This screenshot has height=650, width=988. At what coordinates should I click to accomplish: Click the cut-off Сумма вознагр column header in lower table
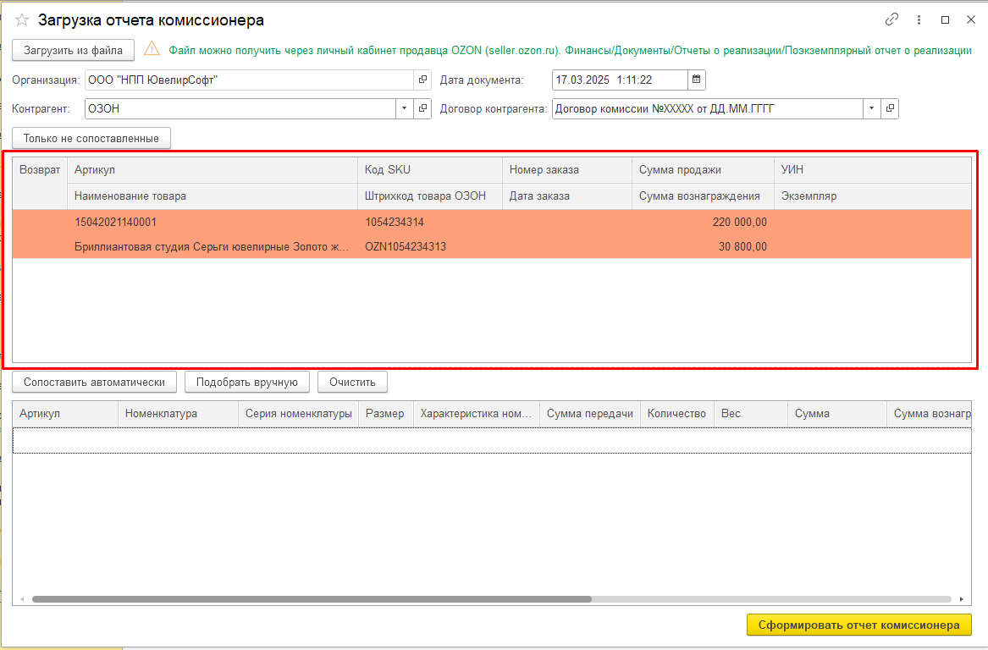pyautogui.click(x=930, y=414)
